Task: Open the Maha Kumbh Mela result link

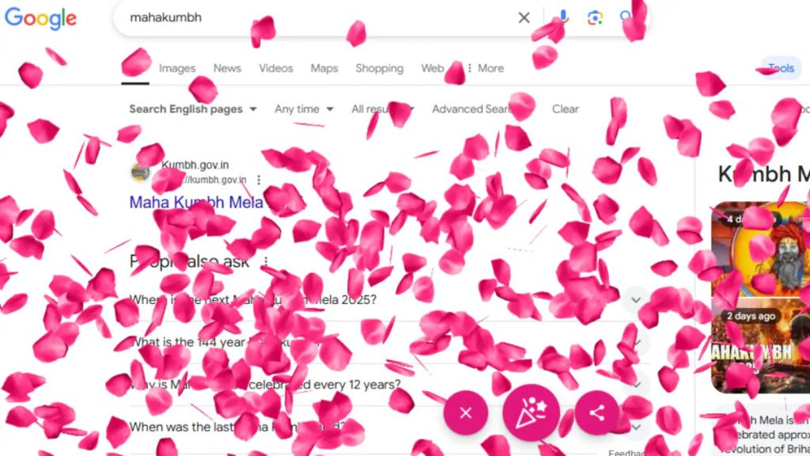Action: tap(196, 202)
